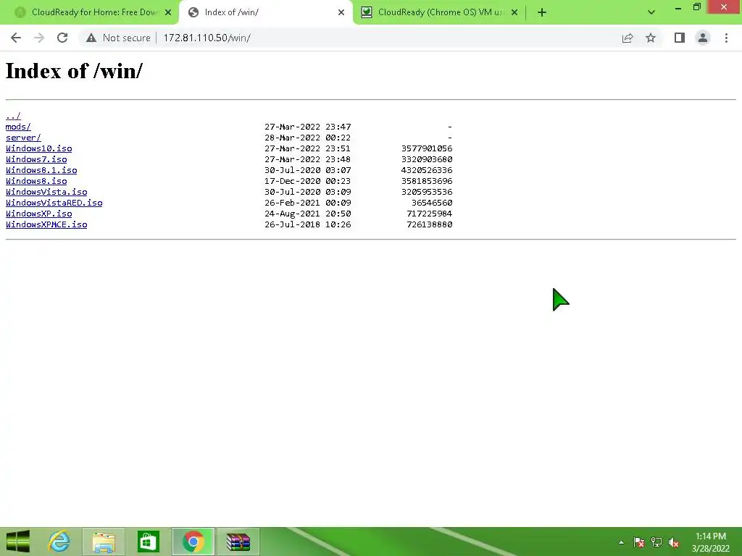The height and width of the screenshot is (556, 742).
Task: Close the CloudReady for Home tab
Action: tap(168, 12)
